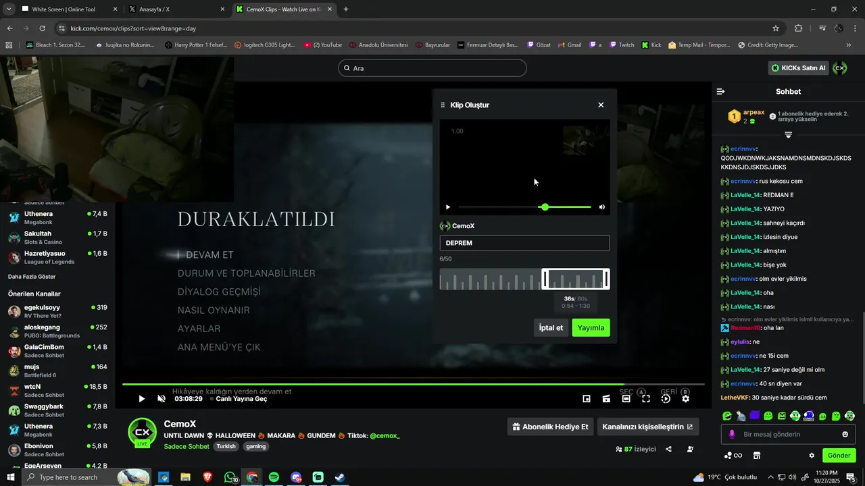This screenshot has height=486, width=865.
Task: Open the Extensions puzzle icon
Action: coord(798,28)
